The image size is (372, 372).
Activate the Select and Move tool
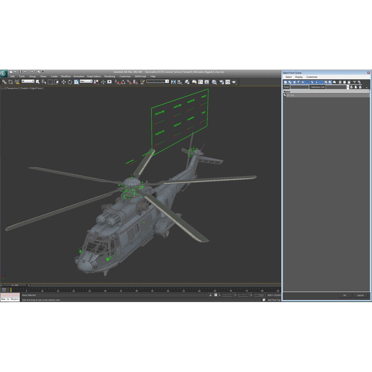pyautogui.click(x=64, y=82)
